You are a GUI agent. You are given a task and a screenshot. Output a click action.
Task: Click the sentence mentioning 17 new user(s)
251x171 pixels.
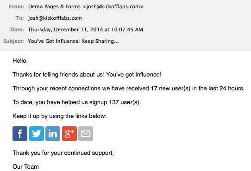click(129, 88)
